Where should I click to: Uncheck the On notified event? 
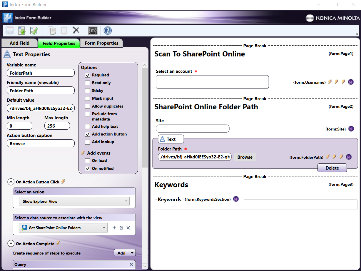(88, 168)
